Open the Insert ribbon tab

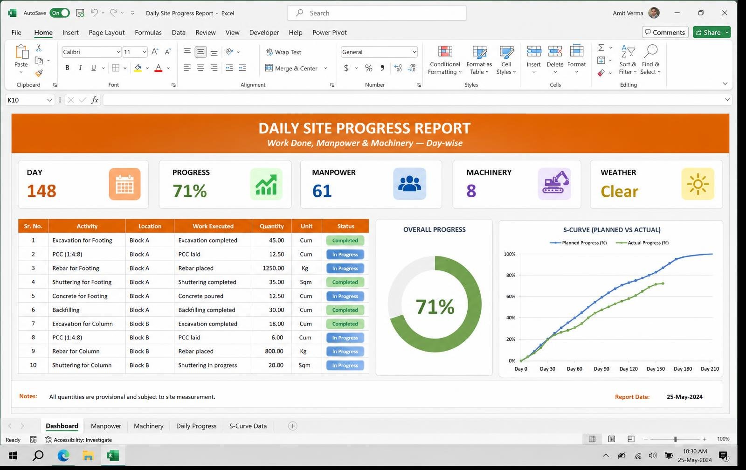point(70,33)
